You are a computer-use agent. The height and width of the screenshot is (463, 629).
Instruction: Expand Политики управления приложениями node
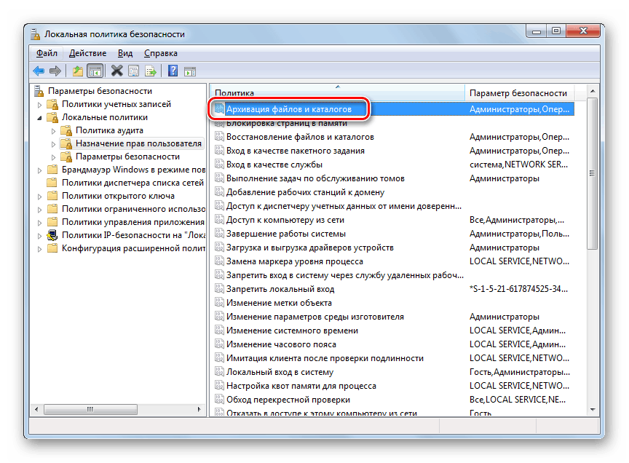[x=39, y=223]
